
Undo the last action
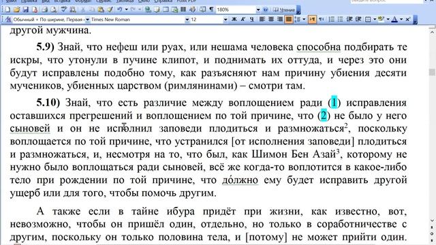(120, 10)
